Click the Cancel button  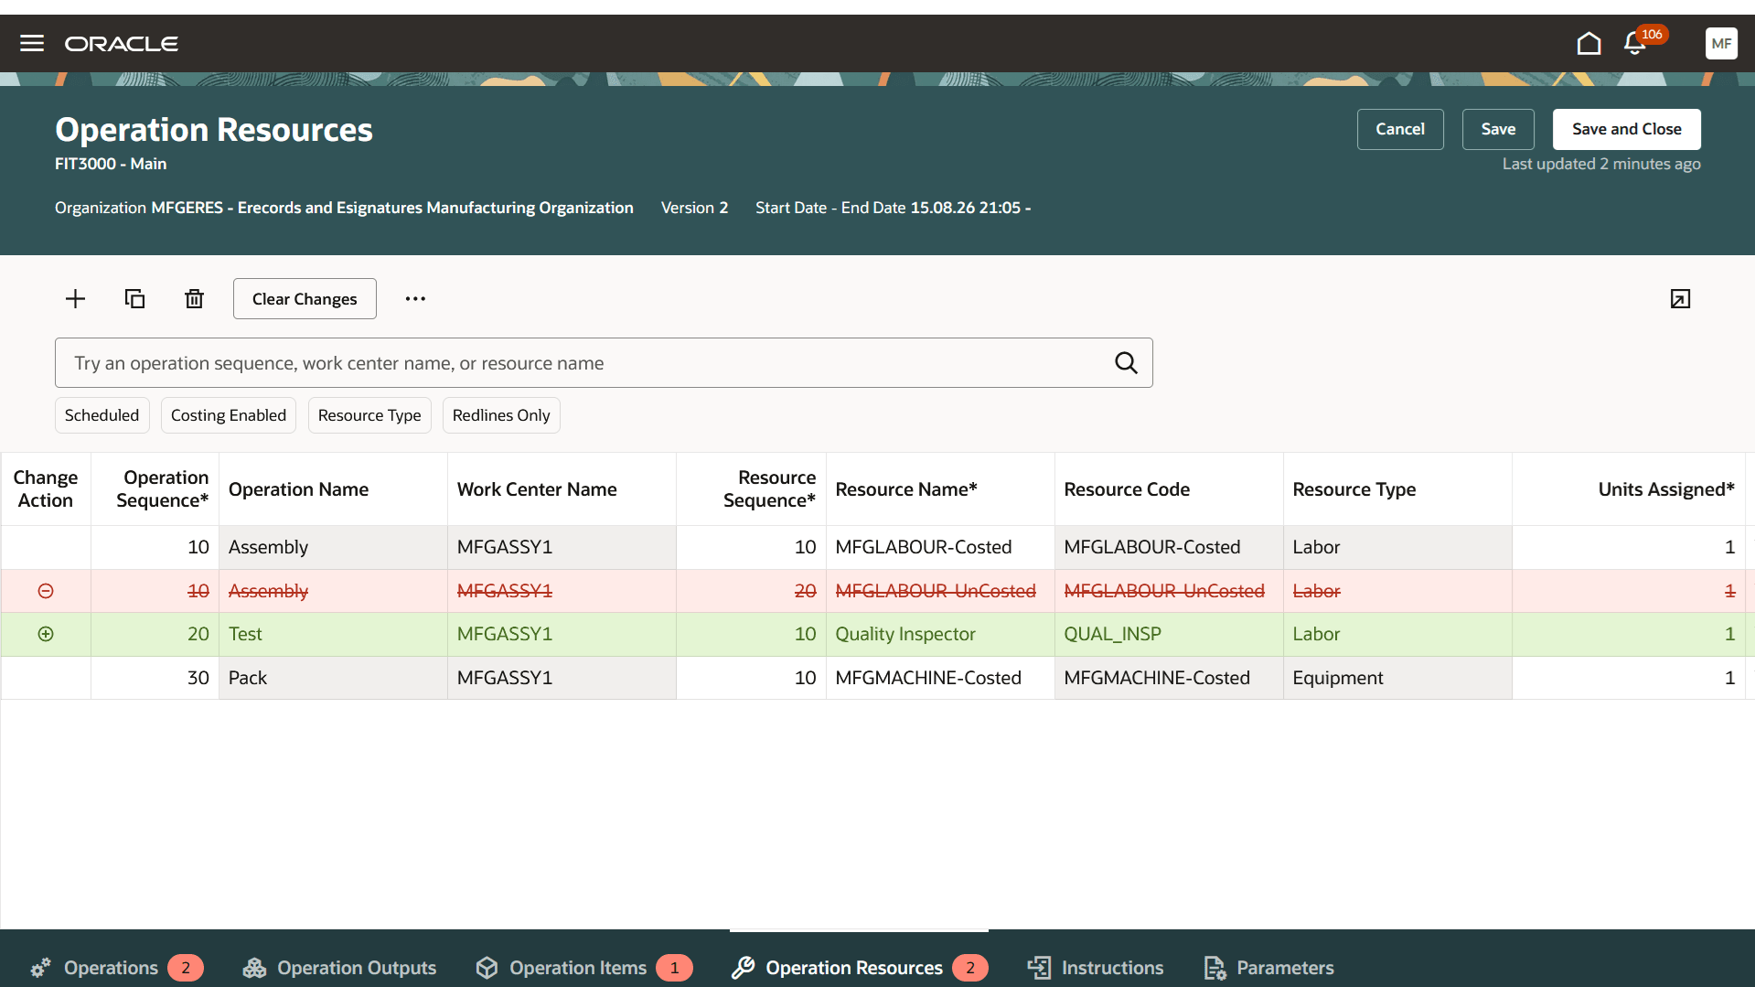1399,129
